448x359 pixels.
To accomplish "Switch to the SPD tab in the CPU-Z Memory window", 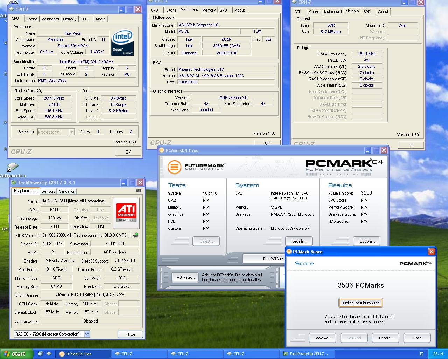I will tap(367, 12).
